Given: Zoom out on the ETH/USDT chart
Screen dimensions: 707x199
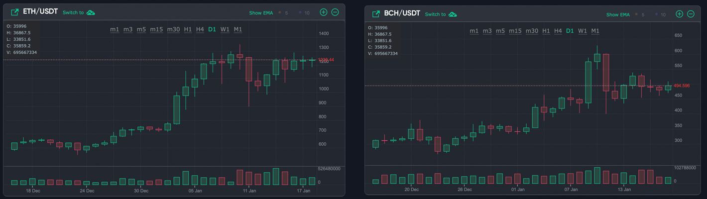Looking at the screenshot, I should click(335, 12).
